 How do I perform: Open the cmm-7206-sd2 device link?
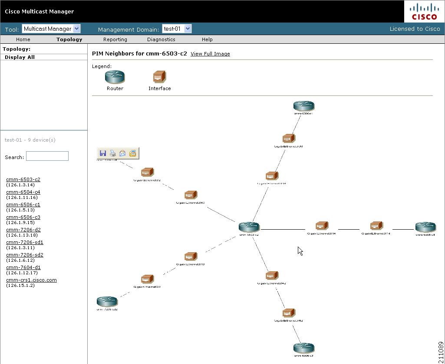25,255
